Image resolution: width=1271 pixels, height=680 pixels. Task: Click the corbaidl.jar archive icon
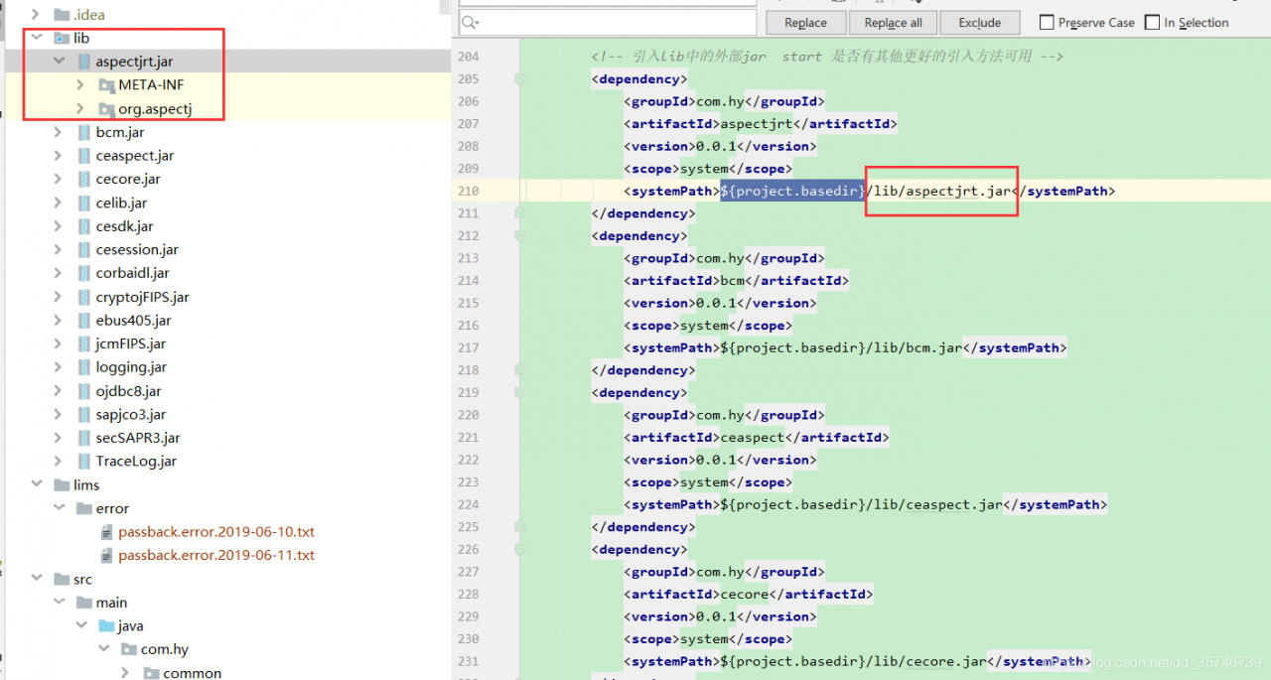pos(84,273)
